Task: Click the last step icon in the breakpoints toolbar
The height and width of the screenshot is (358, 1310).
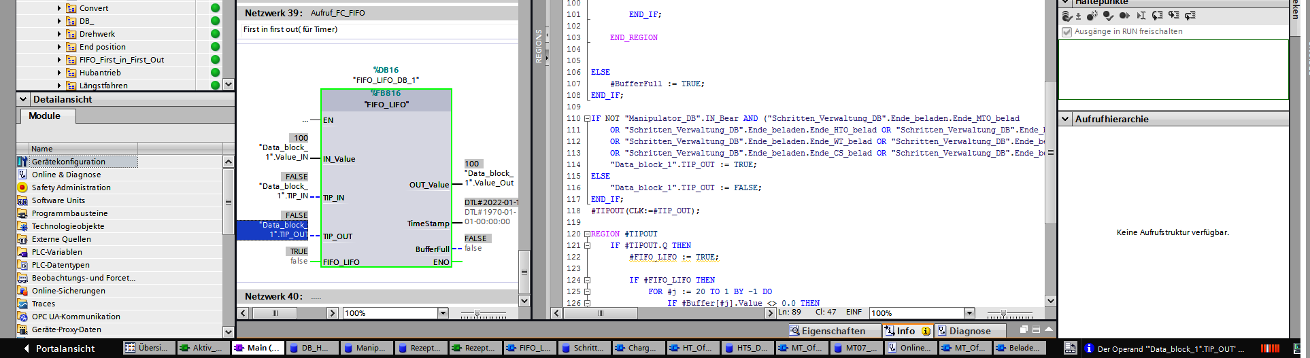Action: coord(1190,16)
